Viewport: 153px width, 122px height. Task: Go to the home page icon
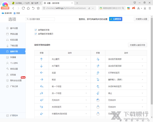[x=28, y=8]
